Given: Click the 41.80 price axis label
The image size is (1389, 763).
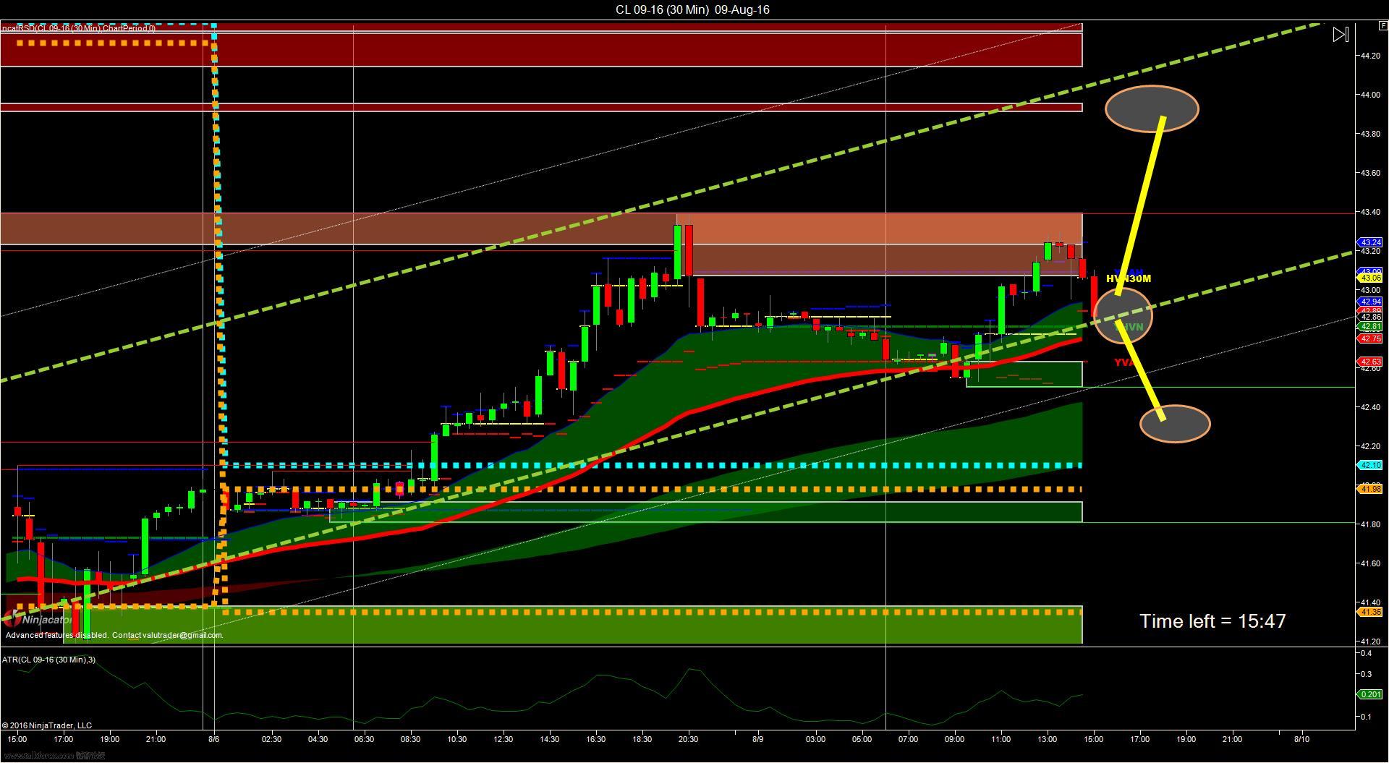Looking at the screenshot, I should pyautogui.click(x=1369, y=524).
